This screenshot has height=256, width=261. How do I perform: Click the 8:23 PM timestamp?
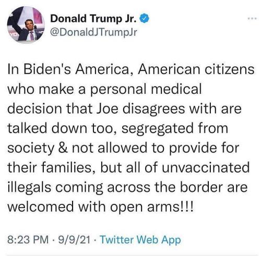click(28, 240)
